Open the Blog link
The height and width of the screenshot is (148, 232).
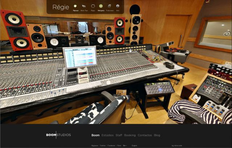[157, 135]
